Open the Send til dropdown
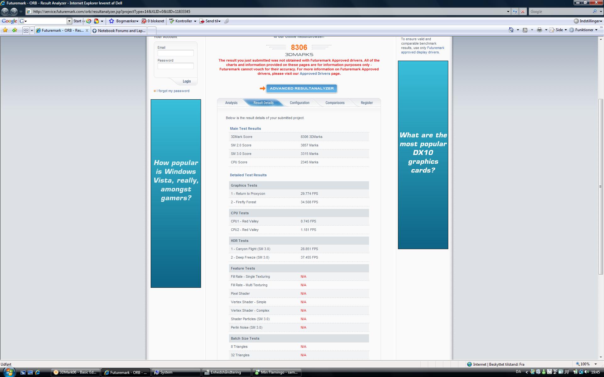 click(219, 21)
